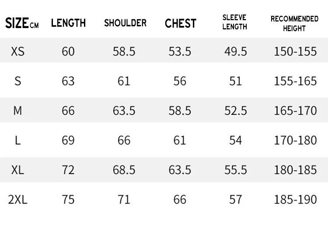Click the SHOULDER column header
The width and height of the screenshot is (328, 225).
[x=125, y=23]
